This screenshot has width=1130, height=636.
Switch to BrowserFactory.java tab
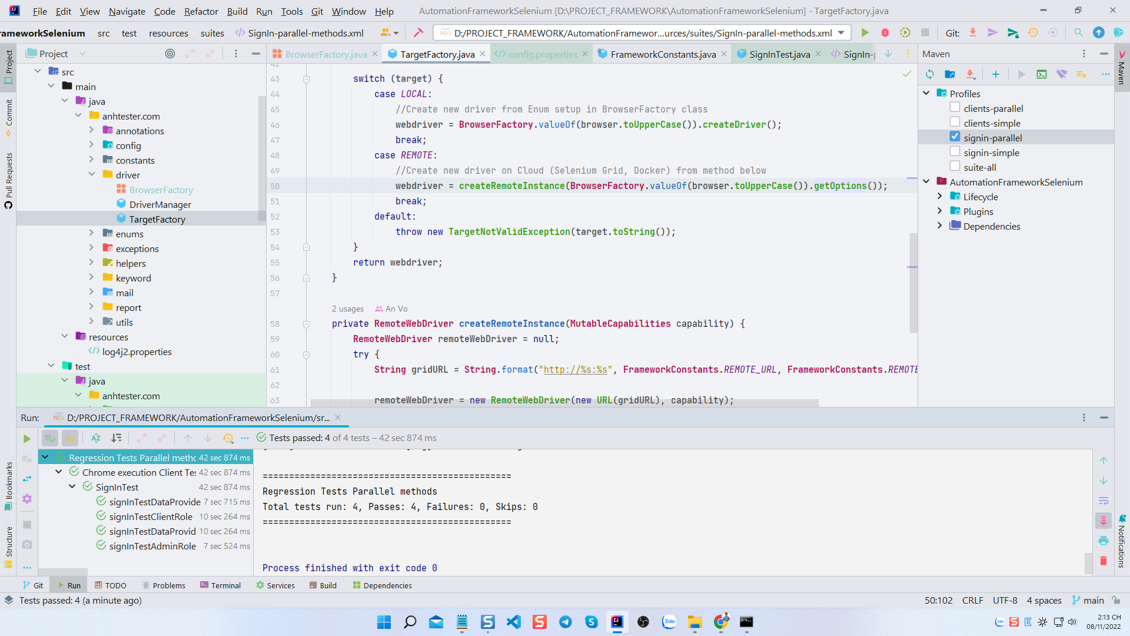coord(325,54)
